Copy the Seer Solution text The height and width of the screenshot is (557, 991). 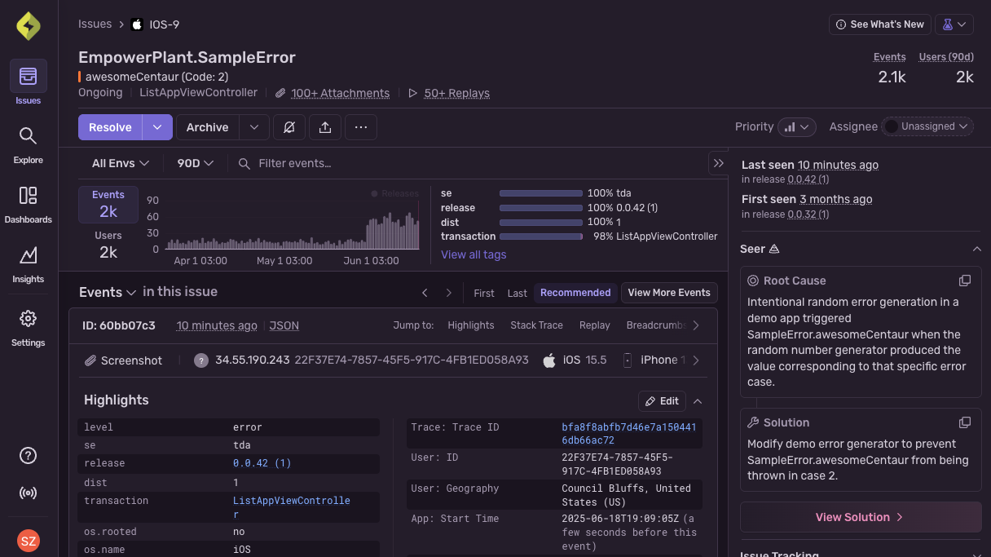(965, 422)
